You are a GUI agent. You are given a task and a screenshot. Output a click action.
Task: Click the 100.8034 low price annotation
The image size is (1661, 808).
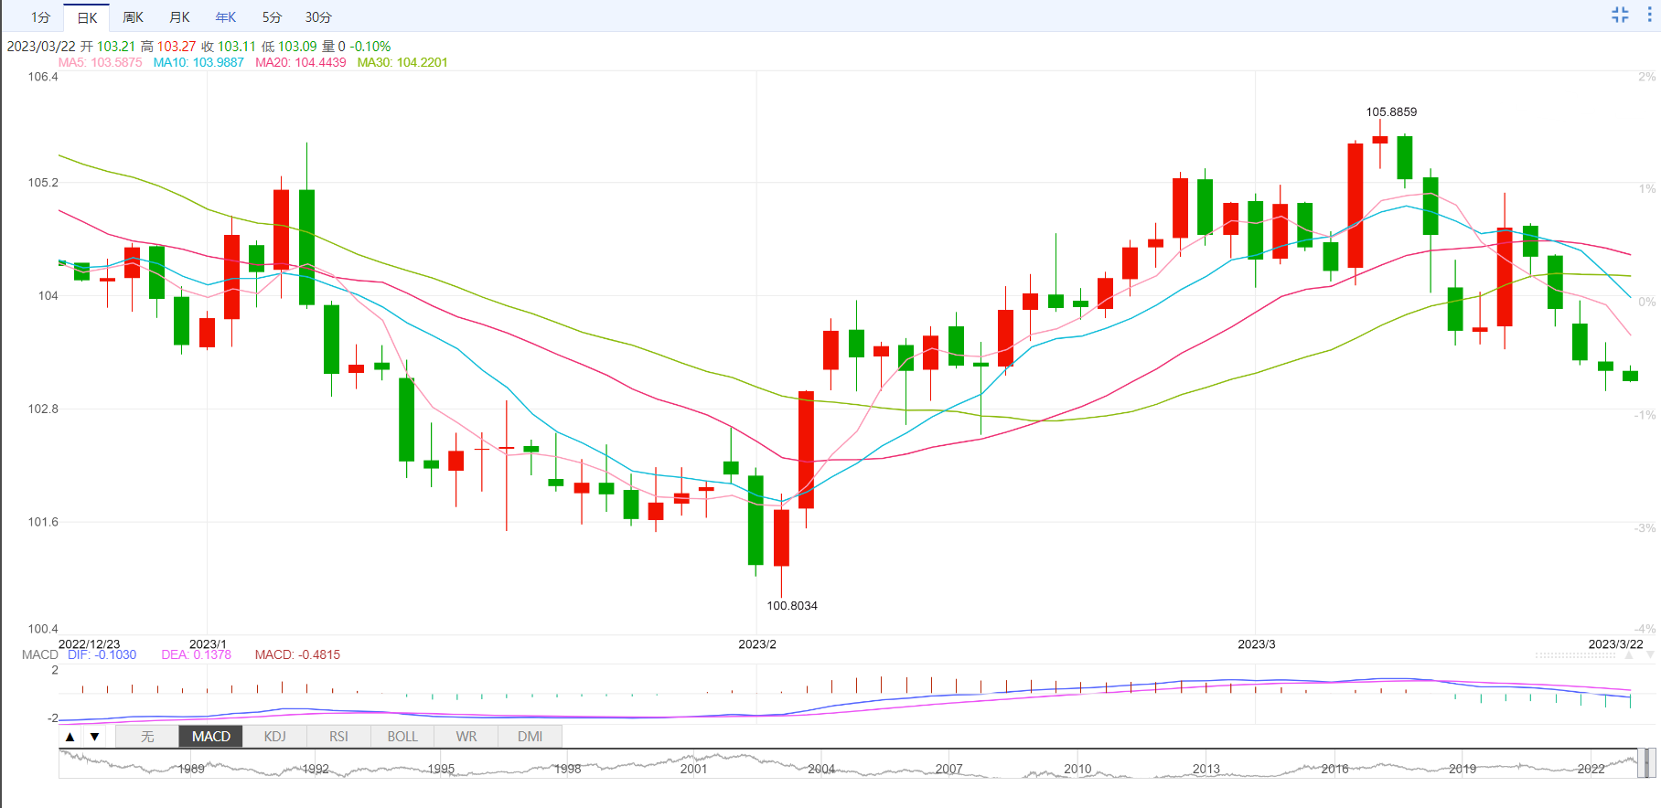coord(792,605)
